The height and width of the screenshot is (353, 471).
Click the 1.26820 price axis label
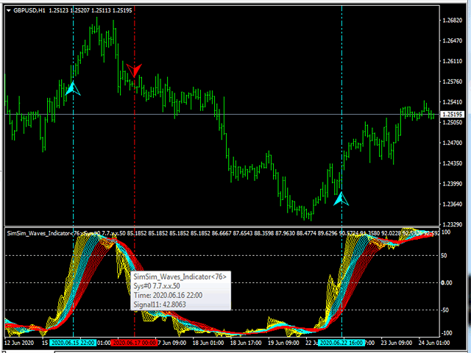[453, 20]
